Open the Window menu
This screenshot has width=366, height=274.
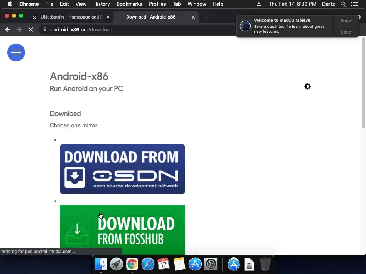click(x=197, y=4)
